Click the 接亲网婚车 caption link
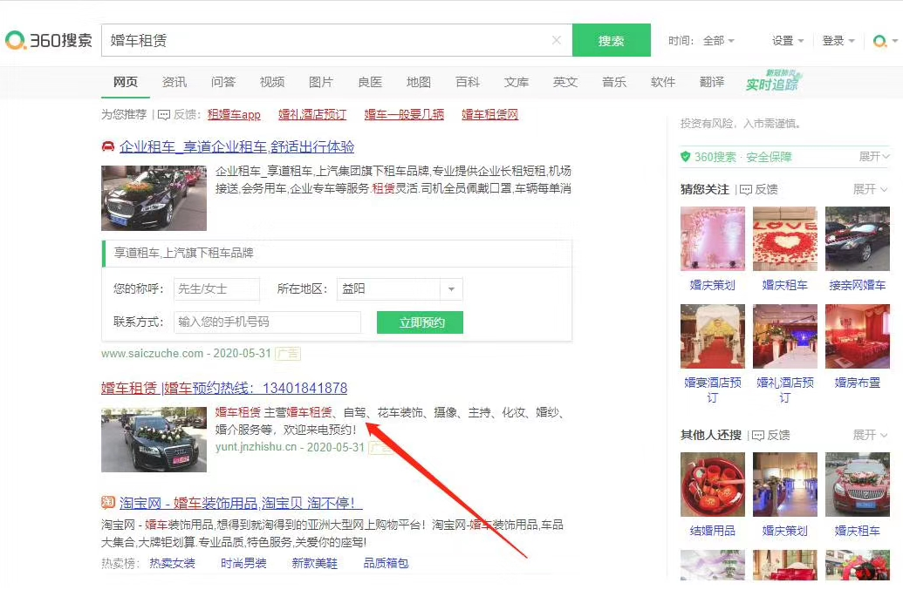 point(858,285)
